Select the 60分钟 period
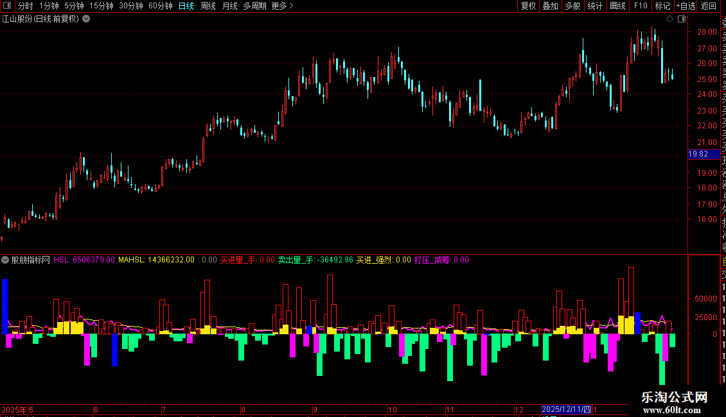Viewport: 726px width, 417px height. pos(161,6)
